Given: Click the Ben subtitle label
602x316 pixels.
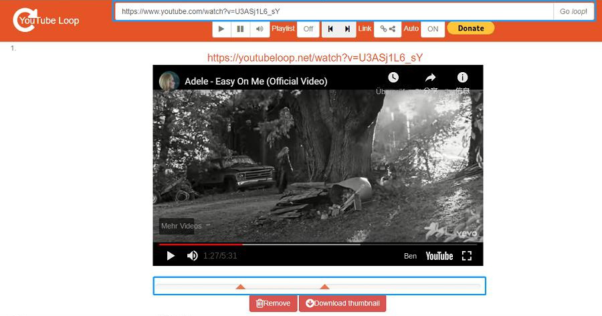Looking at the screenshot, I should [x=410, y=256].
